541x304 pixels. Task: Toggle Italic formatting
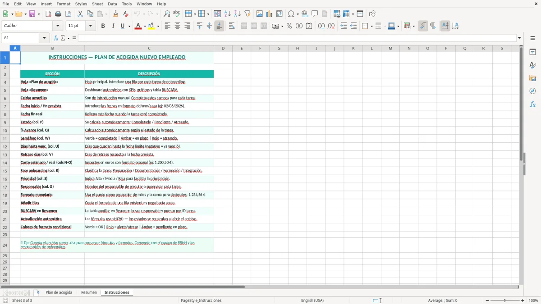tap(113, 26)
